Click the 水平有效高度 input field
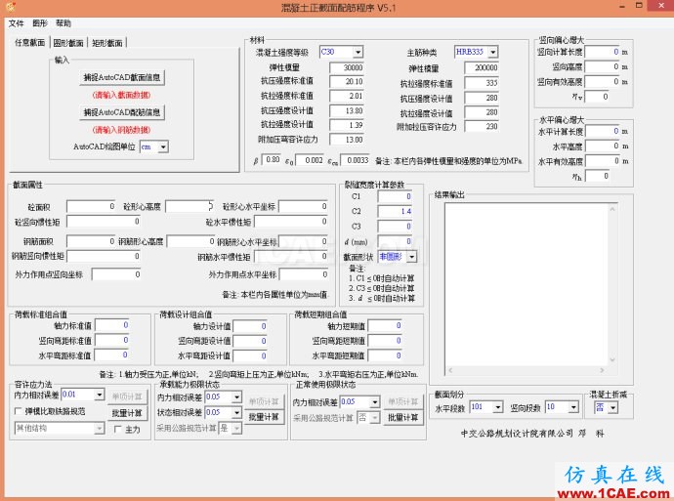 point(603,161)
